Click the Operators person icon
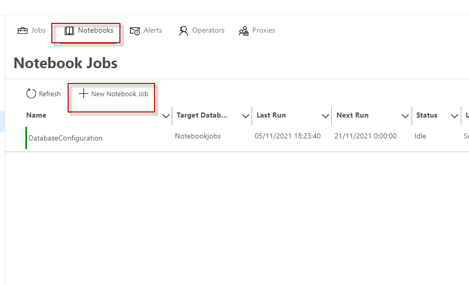 [183, 31]
